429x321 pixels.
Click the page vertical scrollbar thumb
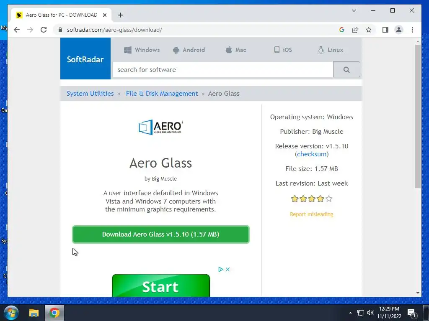(418, 116)
